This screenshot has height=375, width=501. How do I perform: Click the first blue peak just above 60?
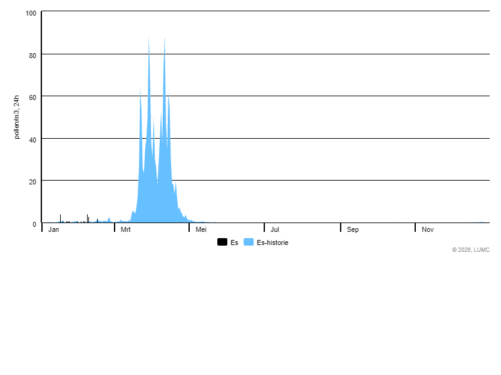point(140,91)
